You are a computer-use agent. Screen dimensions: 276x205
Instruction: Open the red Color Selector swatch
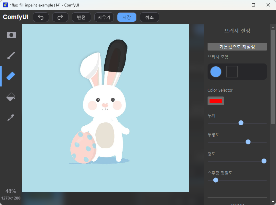[216, 101]
